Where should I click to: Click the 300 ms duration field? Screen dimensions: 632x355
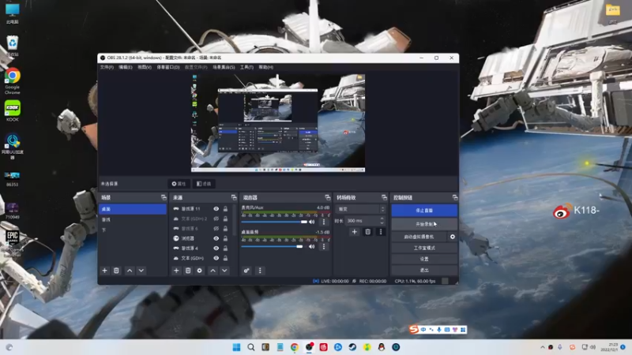[x=362, y=221]
